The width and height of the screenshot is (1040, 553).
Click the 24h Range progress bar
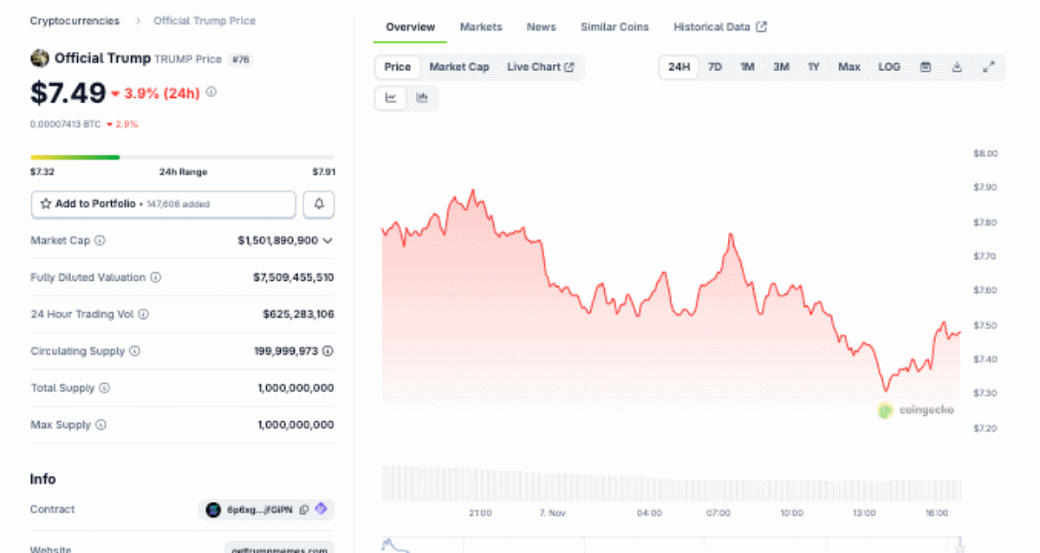182,158
